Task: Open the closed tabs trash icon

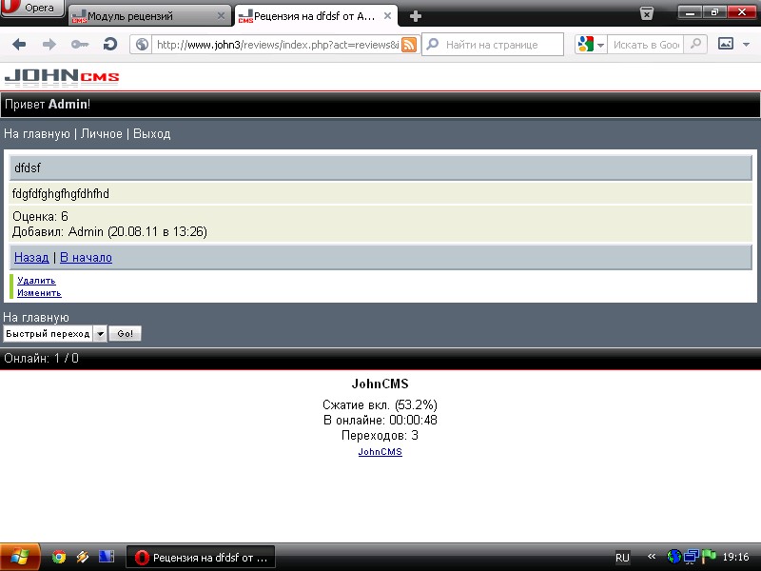Action: tap(647, 13)
